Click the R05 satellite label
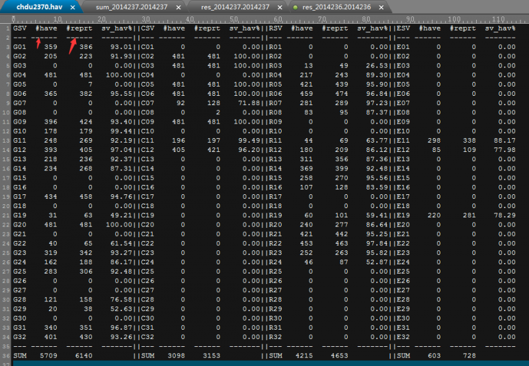529x366 pixels. click(x=275, y=85)
